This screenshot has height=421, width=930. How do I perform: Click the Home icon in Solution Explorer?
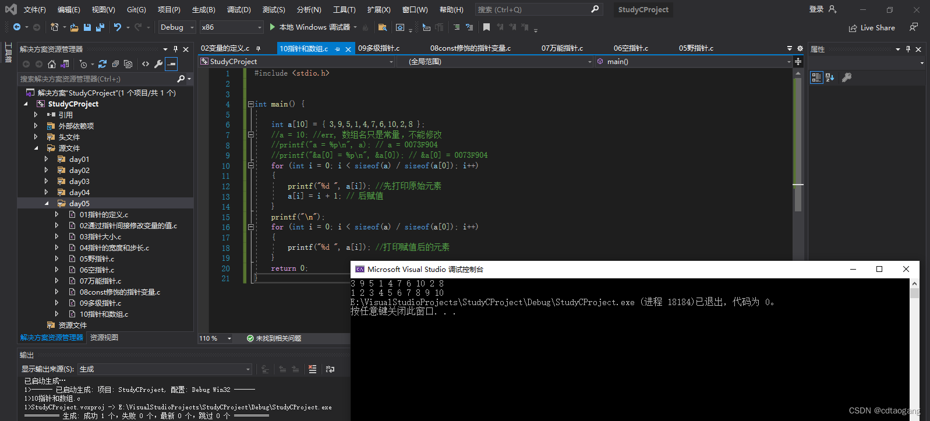[52, 64]
